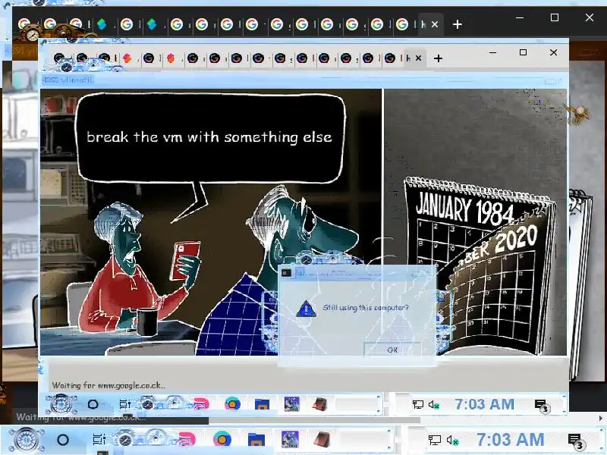The height and width of the screenshot is (455, 607).
Task: Click the 'break the vm with something else' speech bubble
Action: (209, 137)
